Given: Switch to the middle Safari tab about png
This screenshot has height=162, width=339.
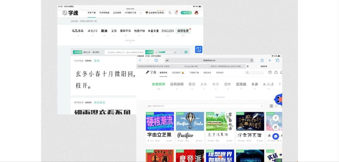Looking at the screenshot, I should pos(191,66).
